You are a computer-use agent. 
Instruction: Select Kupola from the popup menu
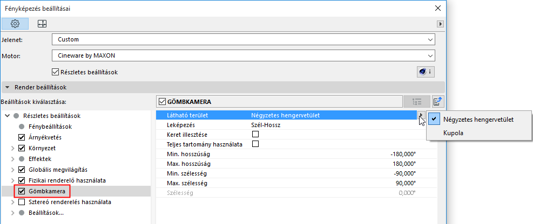coord(454,132)
